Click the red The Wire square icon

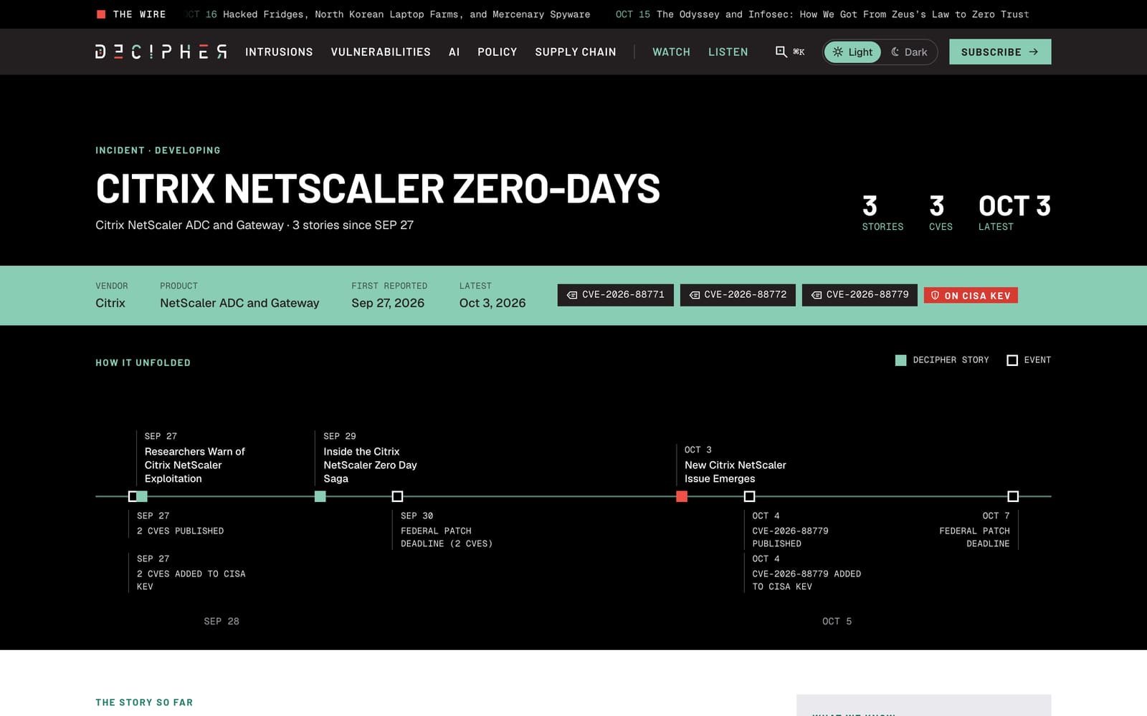pos(101,14)
